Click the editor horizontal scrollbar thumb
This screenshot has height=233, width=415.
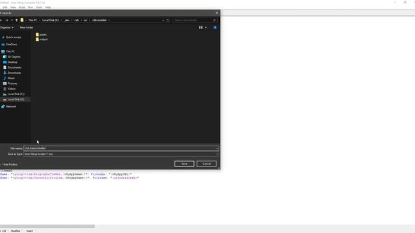[47, 226]
